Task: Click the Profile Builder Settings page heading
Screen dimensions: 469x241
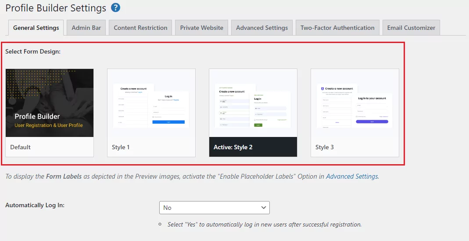Action: 56,8
